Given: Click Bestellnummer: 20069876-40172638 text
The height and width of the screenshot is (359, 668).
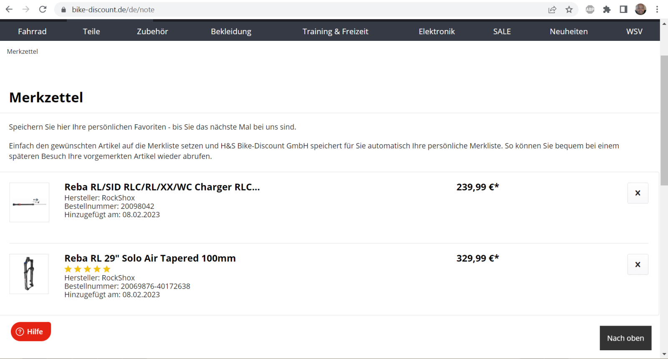Looking at the screenshot, I should [127, 286].
